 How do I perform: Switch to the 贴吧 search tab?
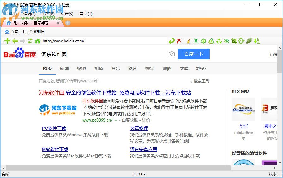[x=81, y=68]
